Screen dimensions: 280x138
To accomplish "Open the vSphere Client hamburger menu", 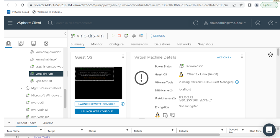I will pos(10,23).
